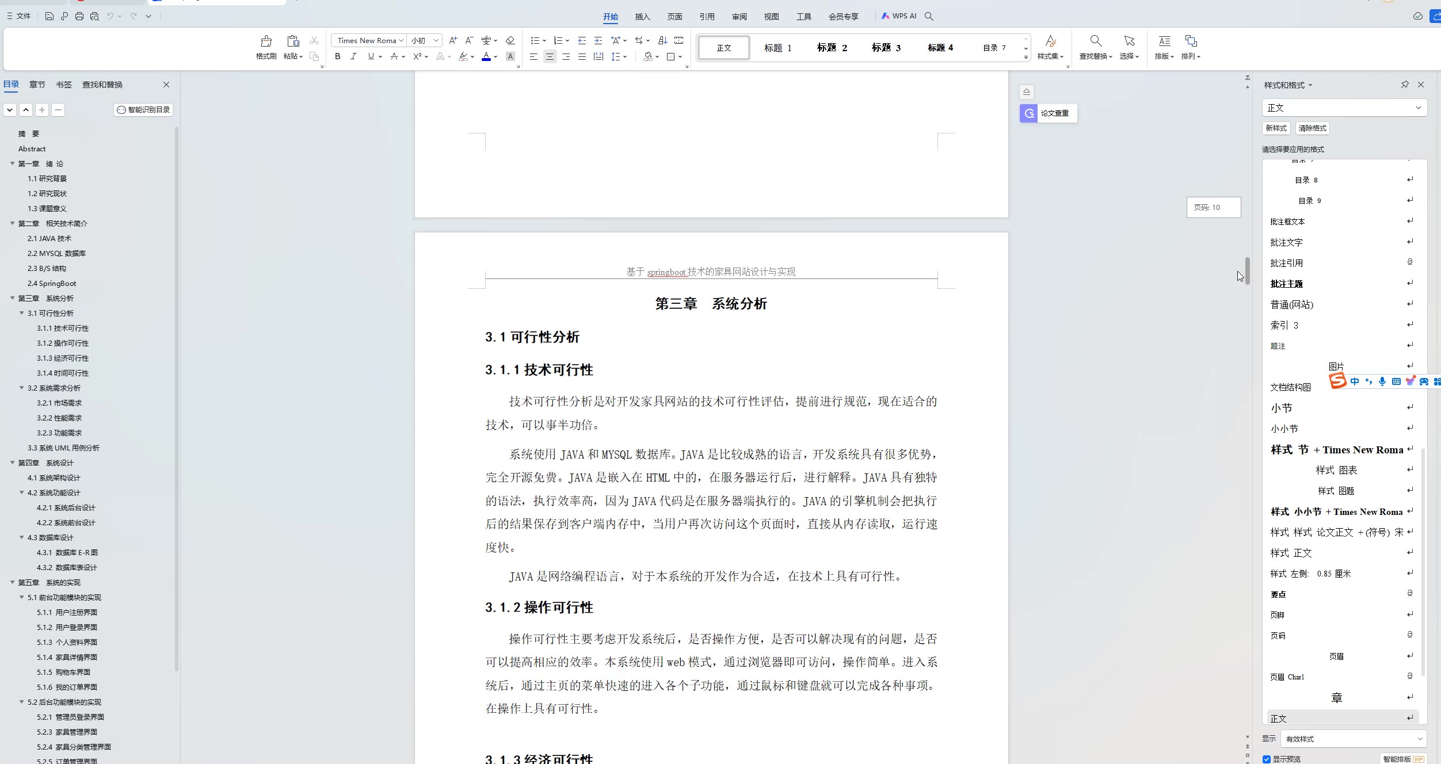Click the print icon in quick toolbar

click(79, 16)
